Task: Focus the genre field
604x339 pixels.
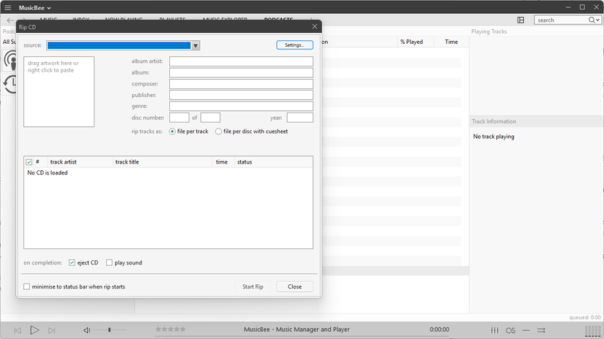Action: [x=241, y=106]
